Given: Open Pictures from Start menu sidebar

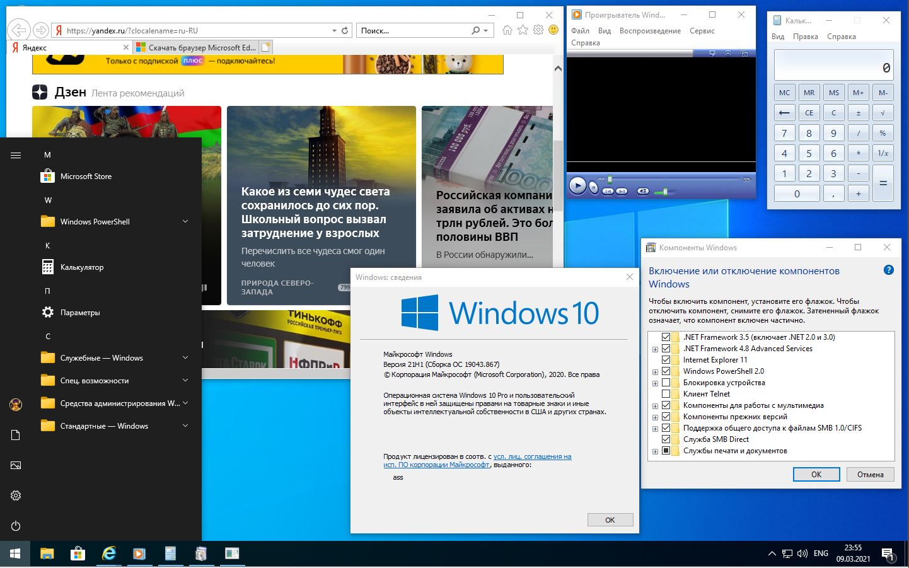Looking at the screenshot, I should click(16, 465).
